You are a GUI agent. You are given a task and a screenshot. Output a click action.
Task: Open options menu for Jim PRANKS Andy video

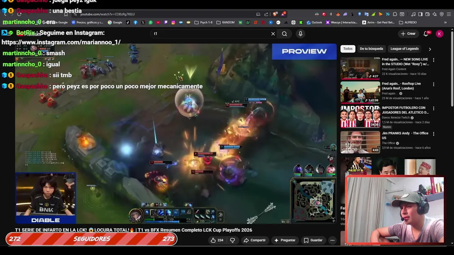pos(433,134)
